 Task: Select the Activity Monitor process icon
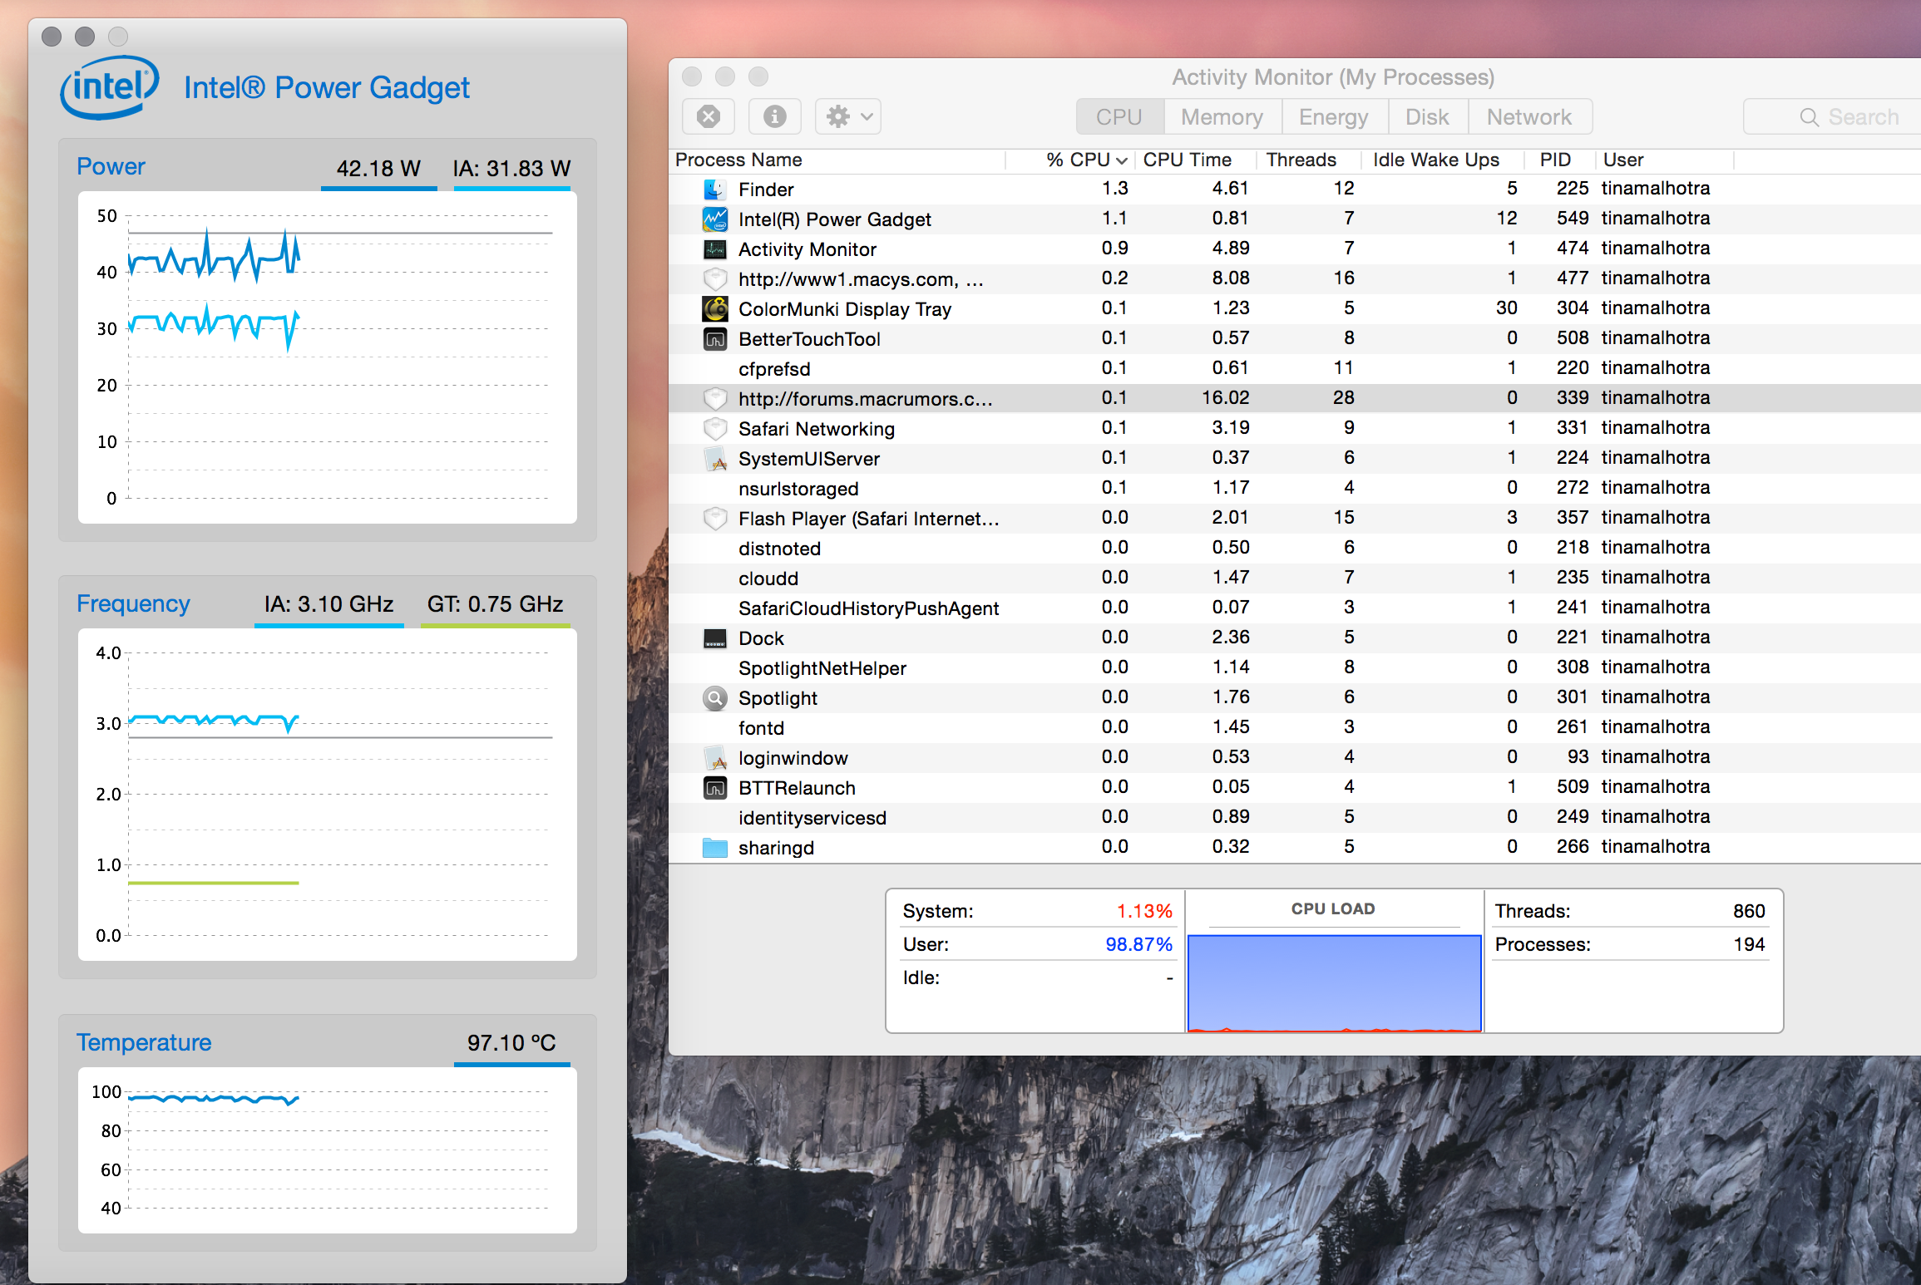715,249
